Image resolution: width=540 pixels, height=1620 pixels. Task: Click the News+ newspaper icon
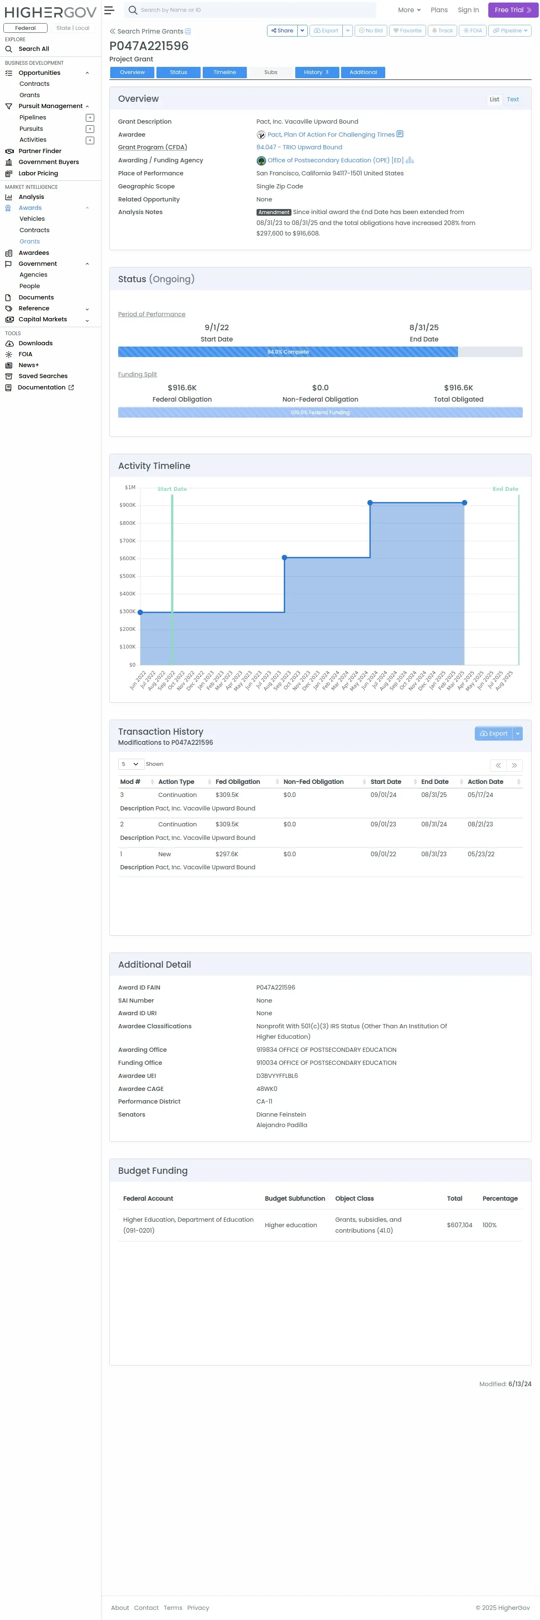click(x=9, y=365)
